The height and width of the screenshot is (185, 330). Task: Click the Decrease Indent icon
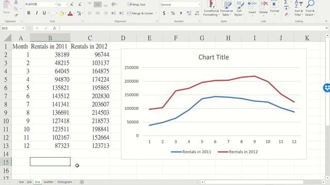coord(113,13)
